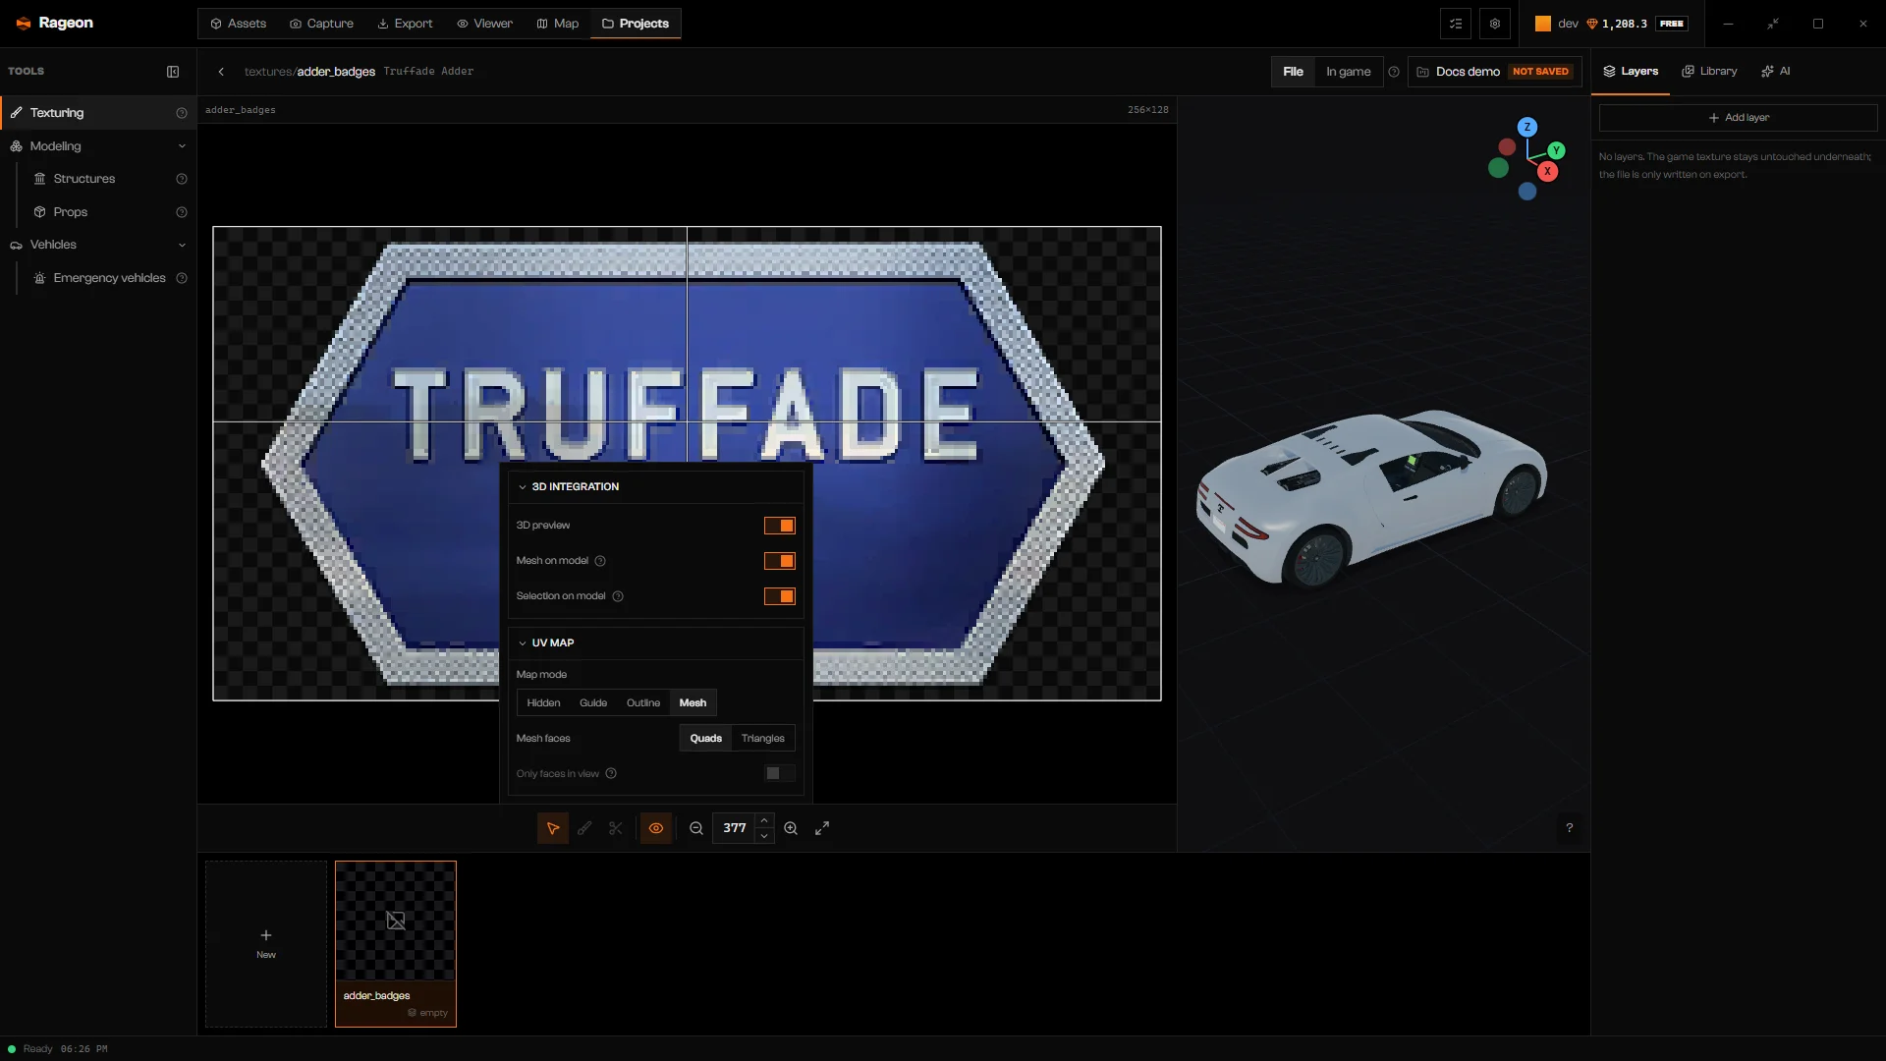Switch to the AI panel tab
Screen dimensions: 1886x1061
click(x=1776, y=72)
